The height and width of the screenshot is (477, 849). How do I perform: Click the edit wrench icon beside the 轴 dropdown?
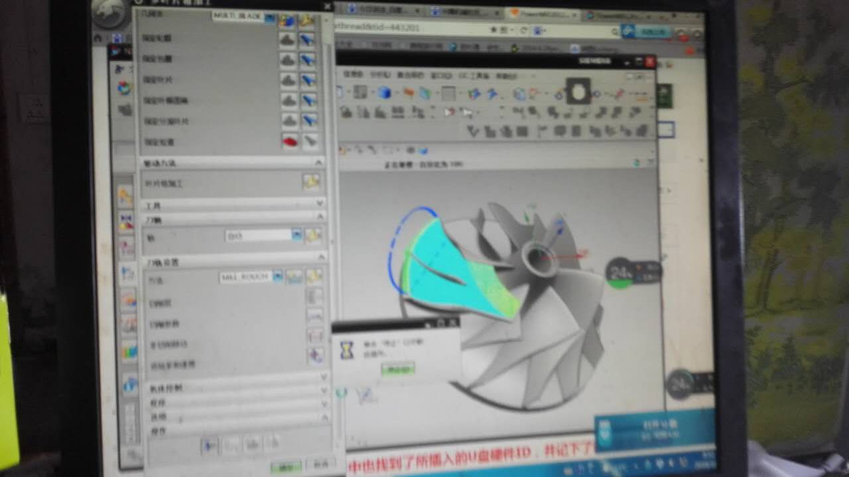point(314,236)
